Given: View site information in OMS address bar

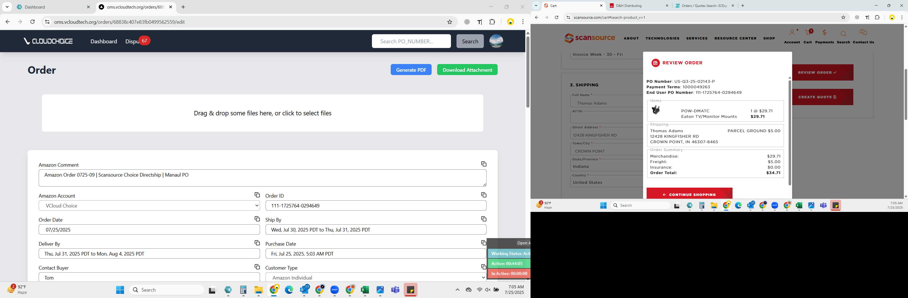Looking at the screenshot, I should point(47,22).
